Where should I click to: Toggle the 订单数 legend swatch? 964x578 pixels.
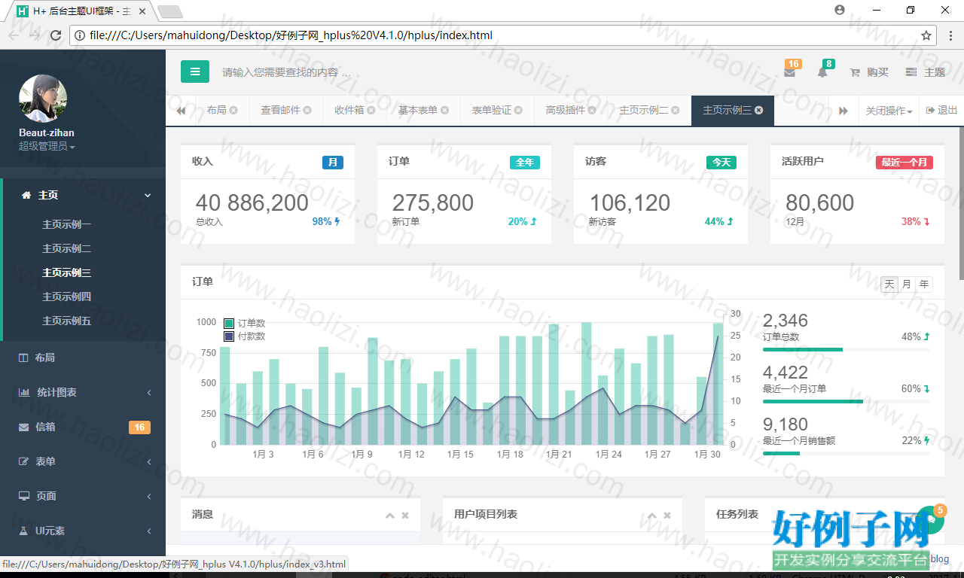229,324
